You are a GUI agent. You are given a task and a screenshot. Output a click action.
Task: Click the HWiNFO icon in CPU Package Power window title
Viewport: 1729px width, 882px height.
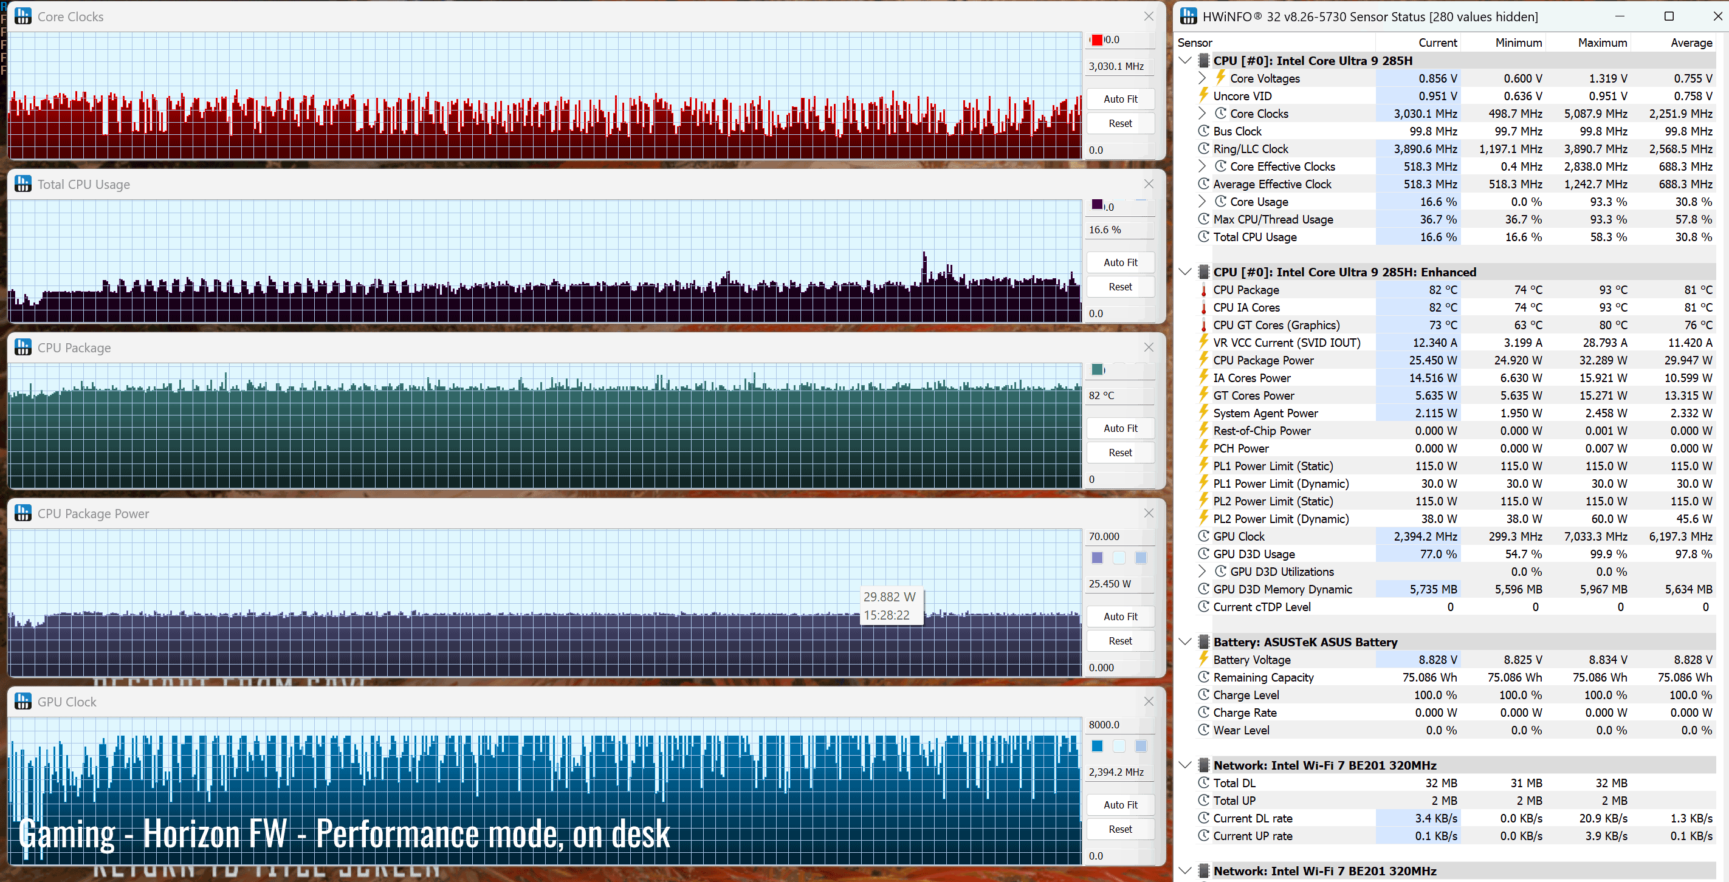[x=23, y=513]
